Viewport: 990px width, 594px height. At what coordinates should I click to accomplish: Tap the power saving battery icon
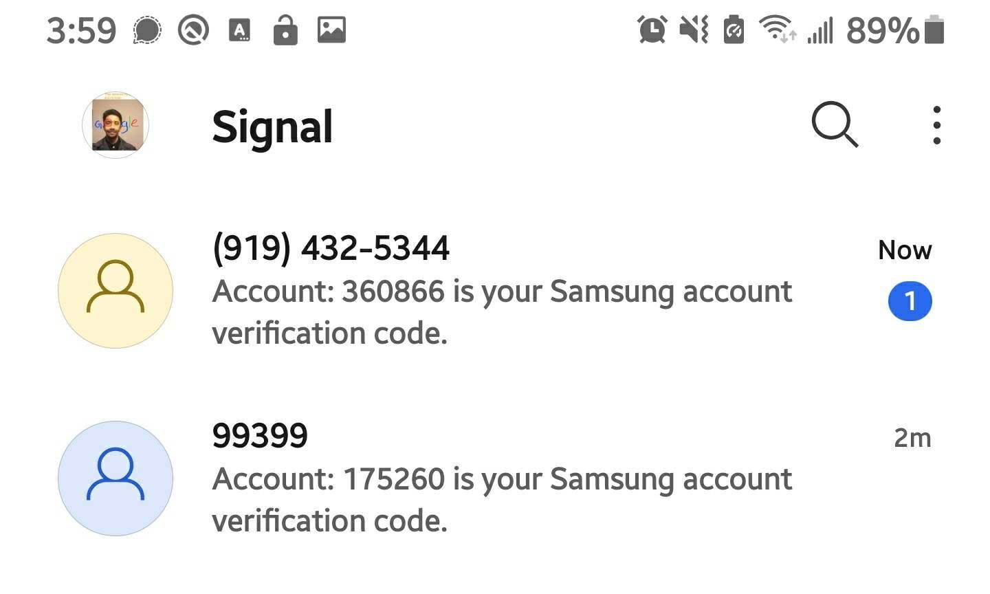coord(733,30)
